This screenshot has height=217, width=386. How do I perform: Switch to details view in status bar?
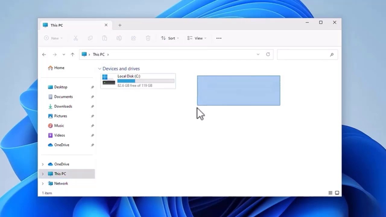330,193
